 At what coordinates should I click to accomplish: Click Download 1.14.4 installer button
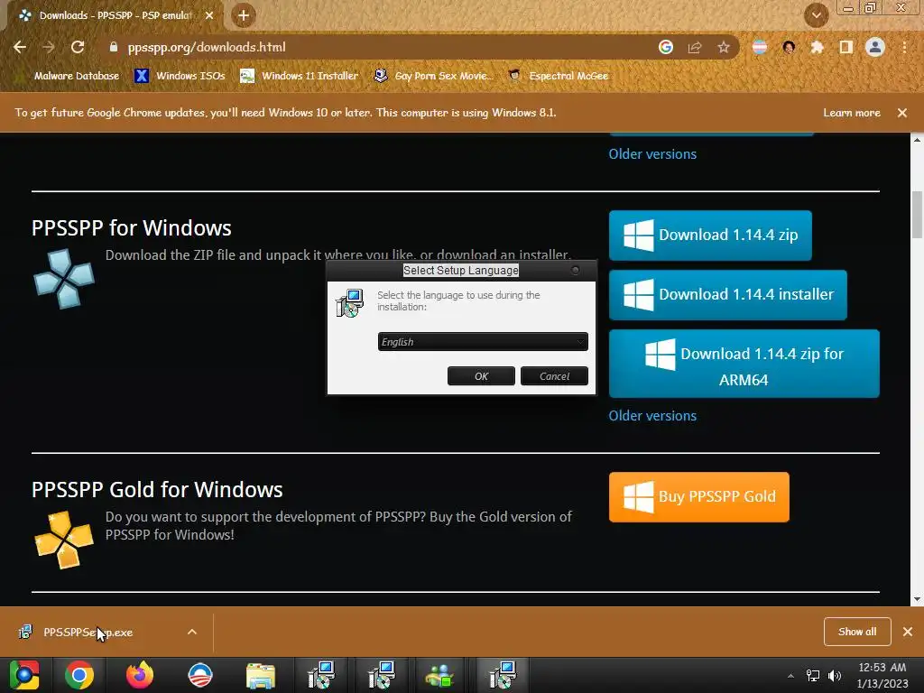coord(728,295)
